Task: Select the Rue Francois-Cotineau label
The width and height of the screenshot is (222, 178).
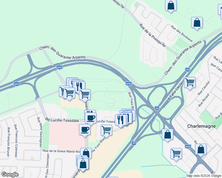Action: (16, 141)
